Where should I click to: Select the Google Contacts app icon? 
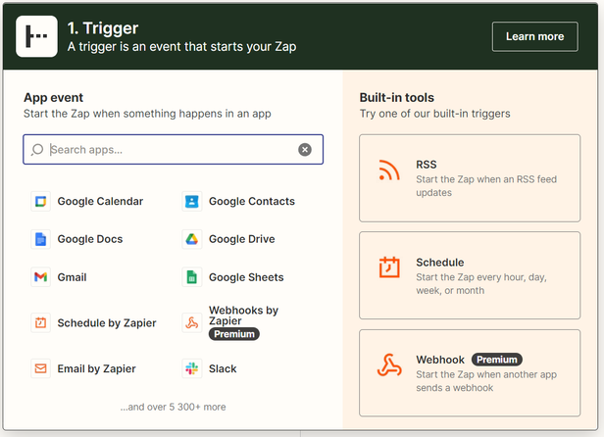192,202
